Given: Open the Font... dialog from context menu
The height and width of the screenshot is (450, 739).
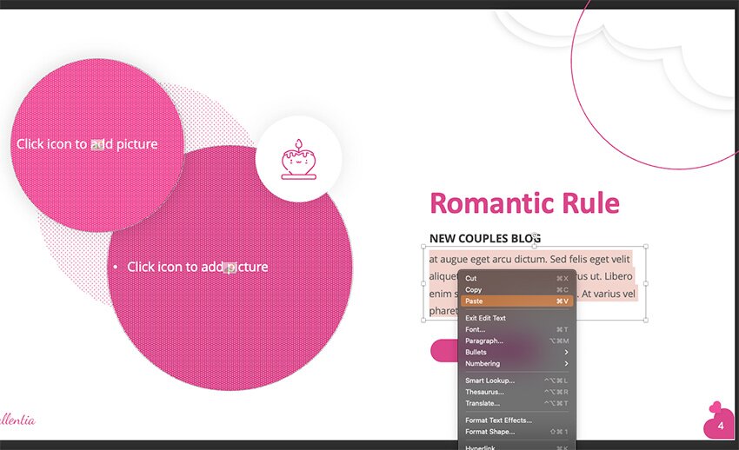Looking at the screenshot, I should tap(476, 329).
